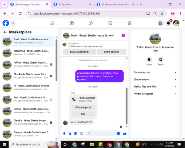Open the account profile picture menu
This screenshot has height=148, width=185.
click(x=176, y=23)
